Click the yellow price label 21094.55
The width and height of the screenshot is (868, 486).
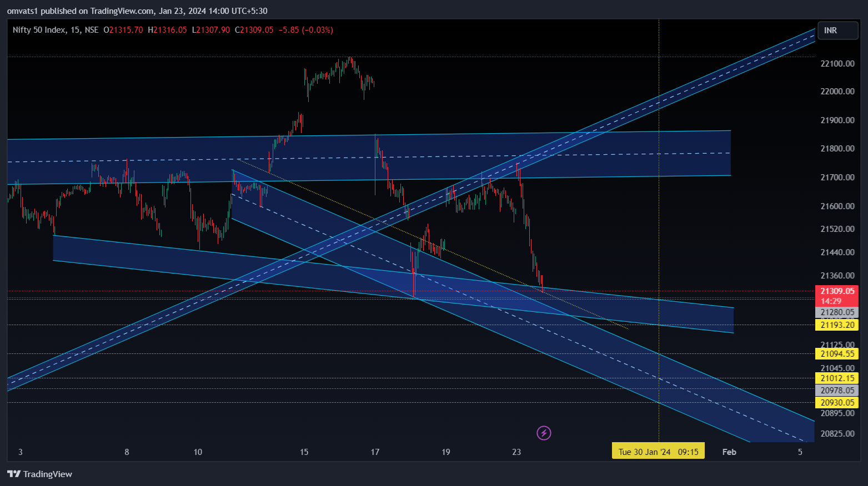click(837, 354)
